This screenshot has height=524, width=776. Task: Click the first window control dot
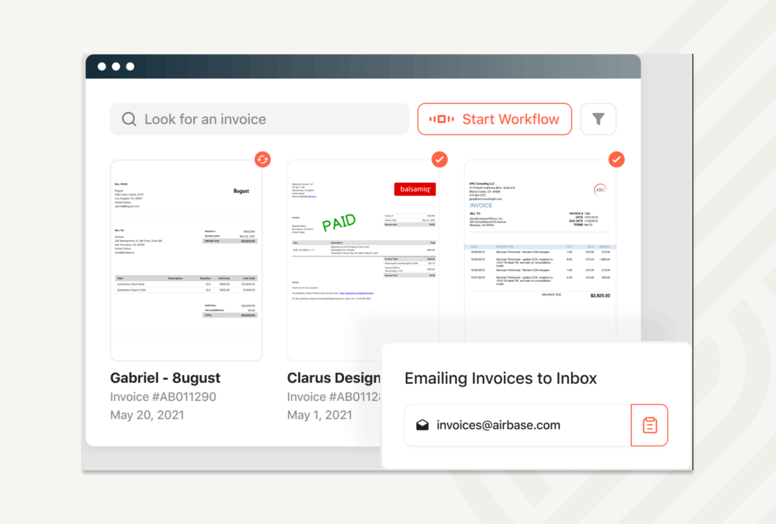[102, 67]
